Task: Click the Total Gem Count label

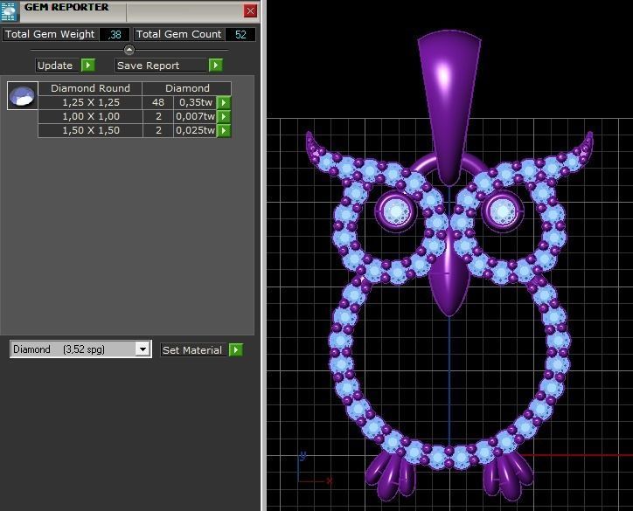Action: 179,34
